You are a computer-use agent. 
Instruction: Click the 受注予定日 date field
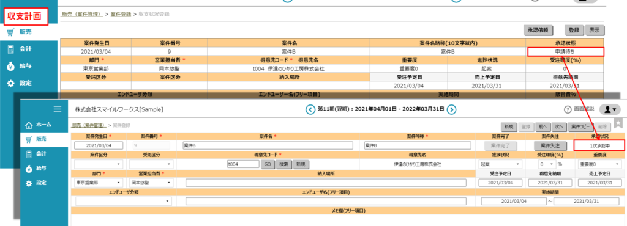point(501,183)
